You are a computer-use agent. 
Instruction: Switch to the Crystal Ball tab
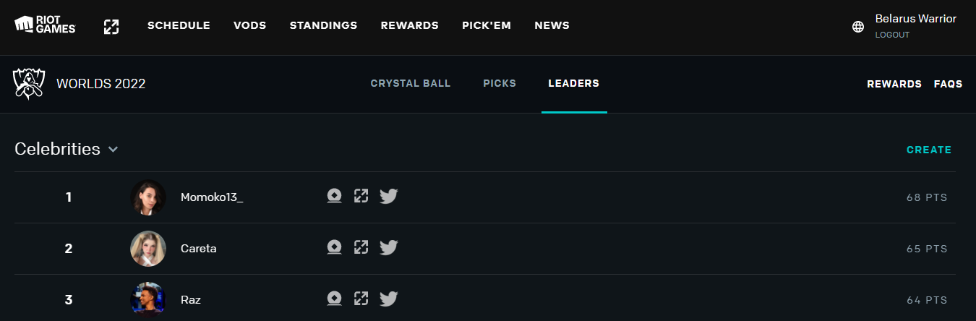pos(411,84)
